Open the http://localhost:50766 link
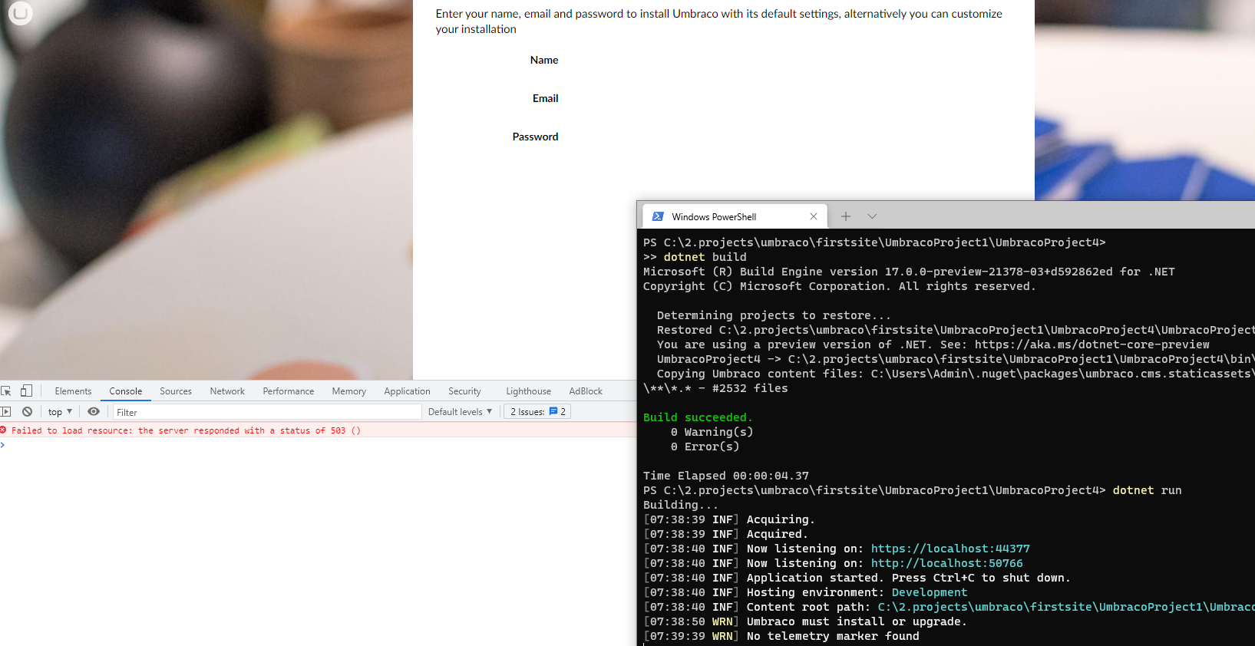Viewport: 1255px width, 646px height. 946,563
